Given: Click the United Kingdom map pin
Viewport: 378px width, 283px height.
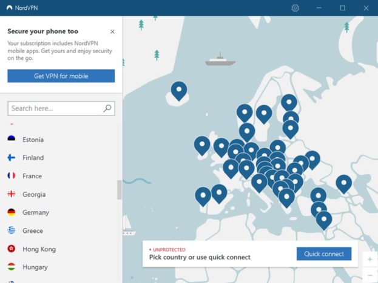Looking at the screenshot, I should pyautogui.click(x=221, y=148).
